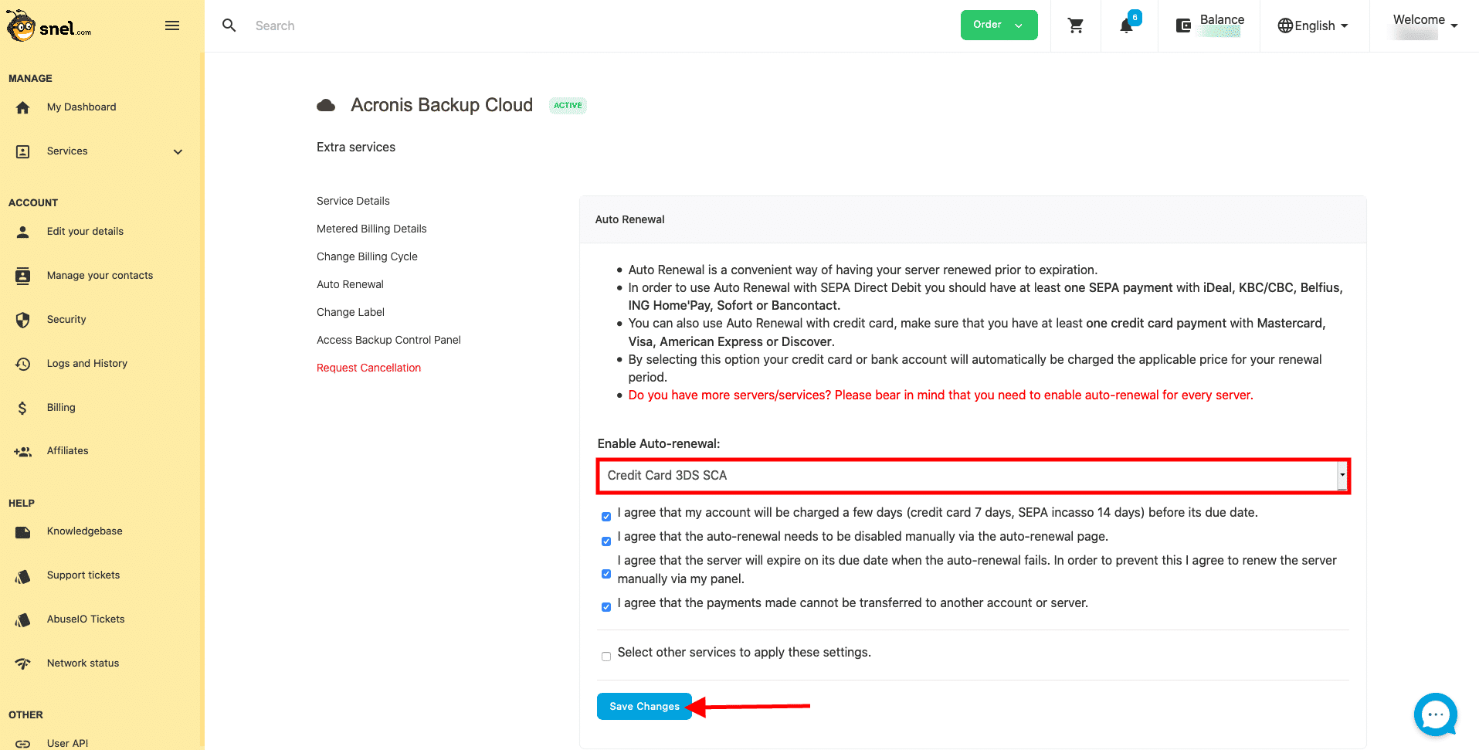Open the Order dropdown button
Screen dimensions: 1479x750
click(999, 25)
